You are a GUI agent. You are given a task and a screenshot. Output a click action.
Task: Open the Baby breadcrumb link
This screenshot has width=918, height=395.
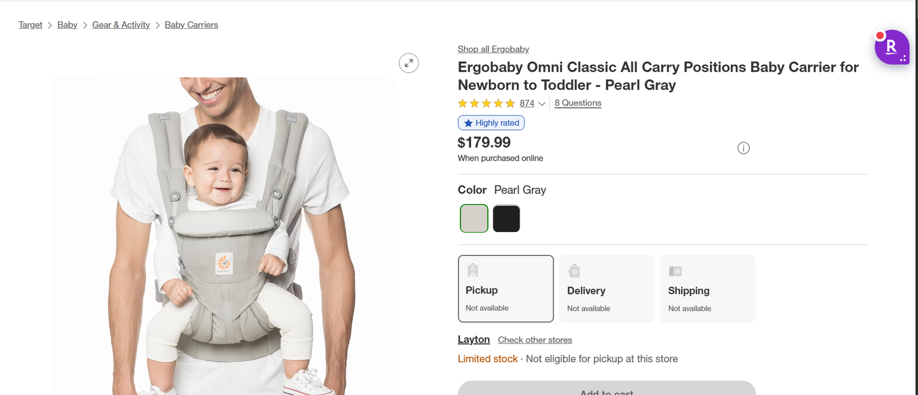(x=67, y=25)
